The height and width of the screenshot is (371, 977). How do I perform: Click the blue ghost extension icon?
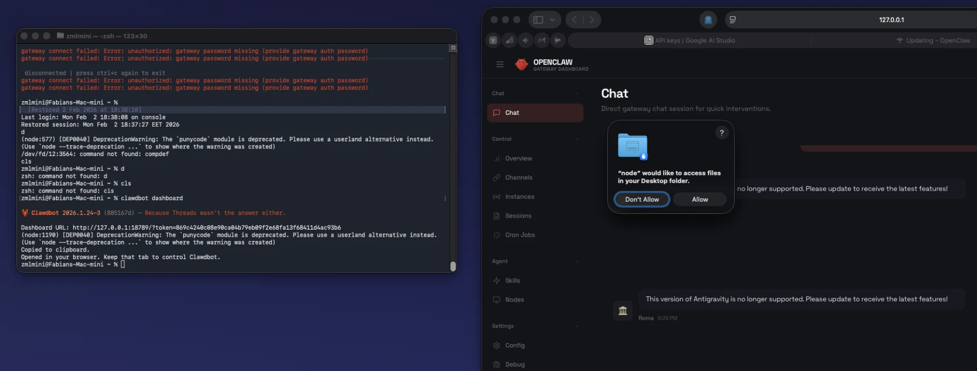708,20
